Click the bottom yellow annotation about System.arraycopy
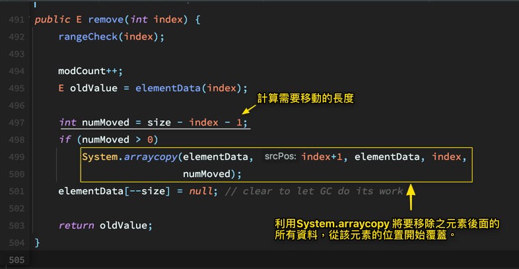Screen dimensions: 519x269 [386, 229]
